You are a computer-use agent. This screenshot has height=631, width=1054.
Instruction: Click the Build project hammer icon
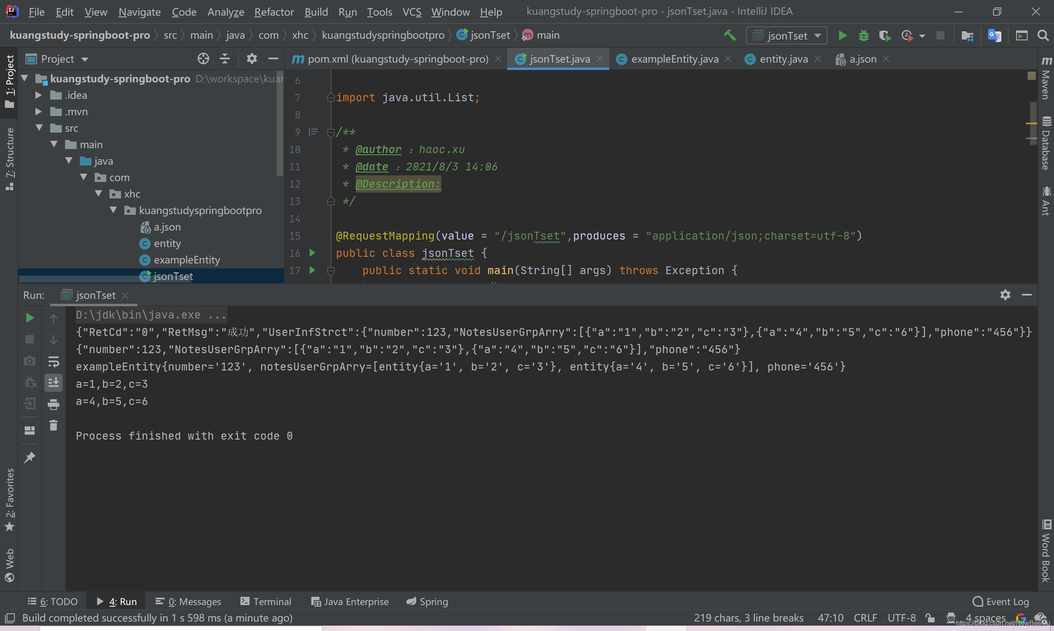coord(730,36)
